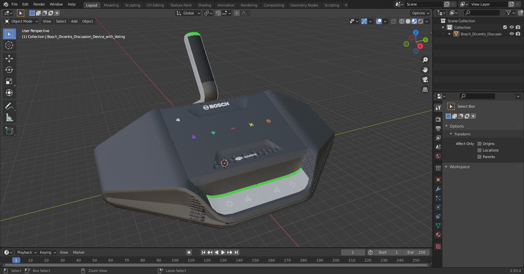
Task: Click the End frame 250 field
Action: [416, 252]
